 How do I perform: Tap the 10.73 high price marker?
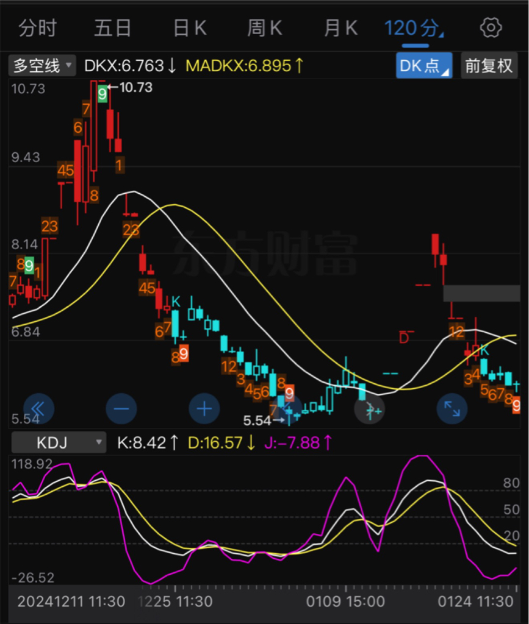coord(131,87)
